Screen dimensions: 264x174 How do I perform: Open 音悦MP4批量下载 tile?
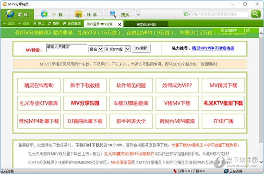[x=39, y=121]
